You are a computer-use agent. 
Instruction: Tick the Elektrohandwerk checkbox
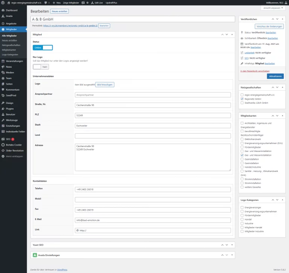(242, 139)
